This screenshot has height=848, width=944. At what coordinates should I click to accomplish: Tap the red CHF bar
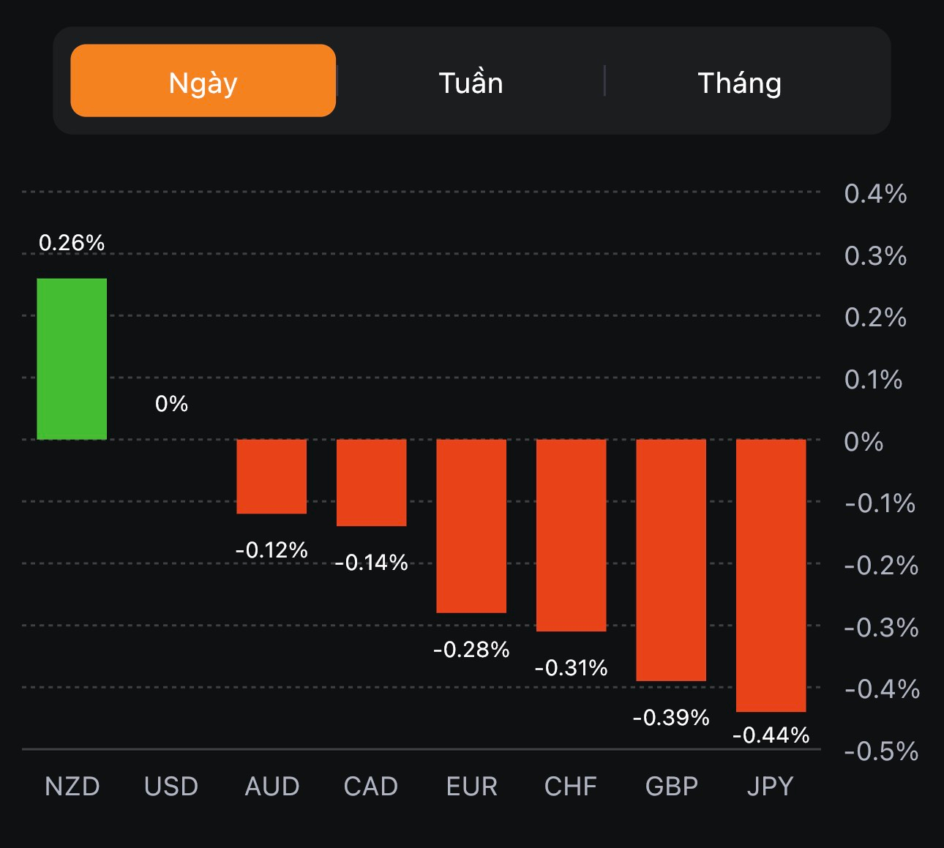click(571, 535)
